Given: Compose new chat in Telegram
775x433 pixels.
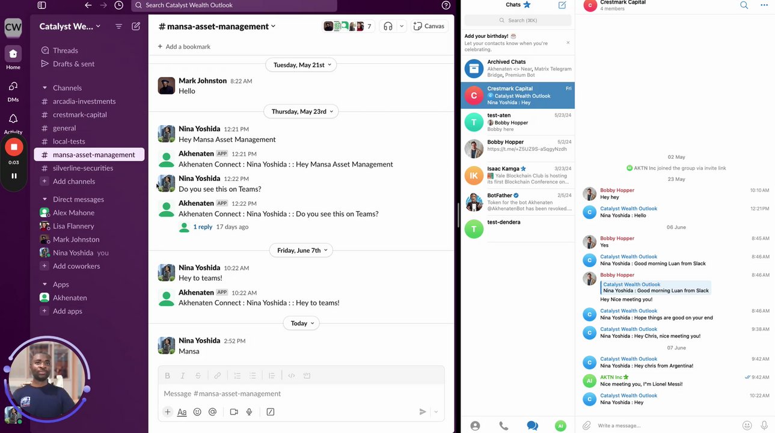Looking at the screenshot, I should [562, 5].
